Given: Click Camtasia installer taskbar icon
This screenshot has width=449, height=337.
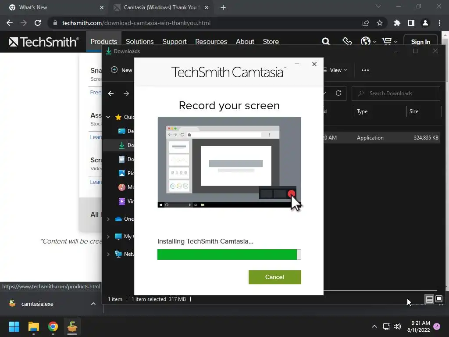Looking at the screenshot, I should [x=72, y=326].
